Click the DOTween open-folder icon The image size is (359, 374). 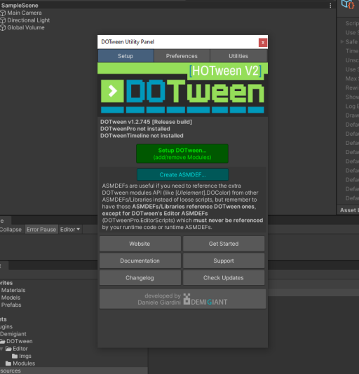3,341
